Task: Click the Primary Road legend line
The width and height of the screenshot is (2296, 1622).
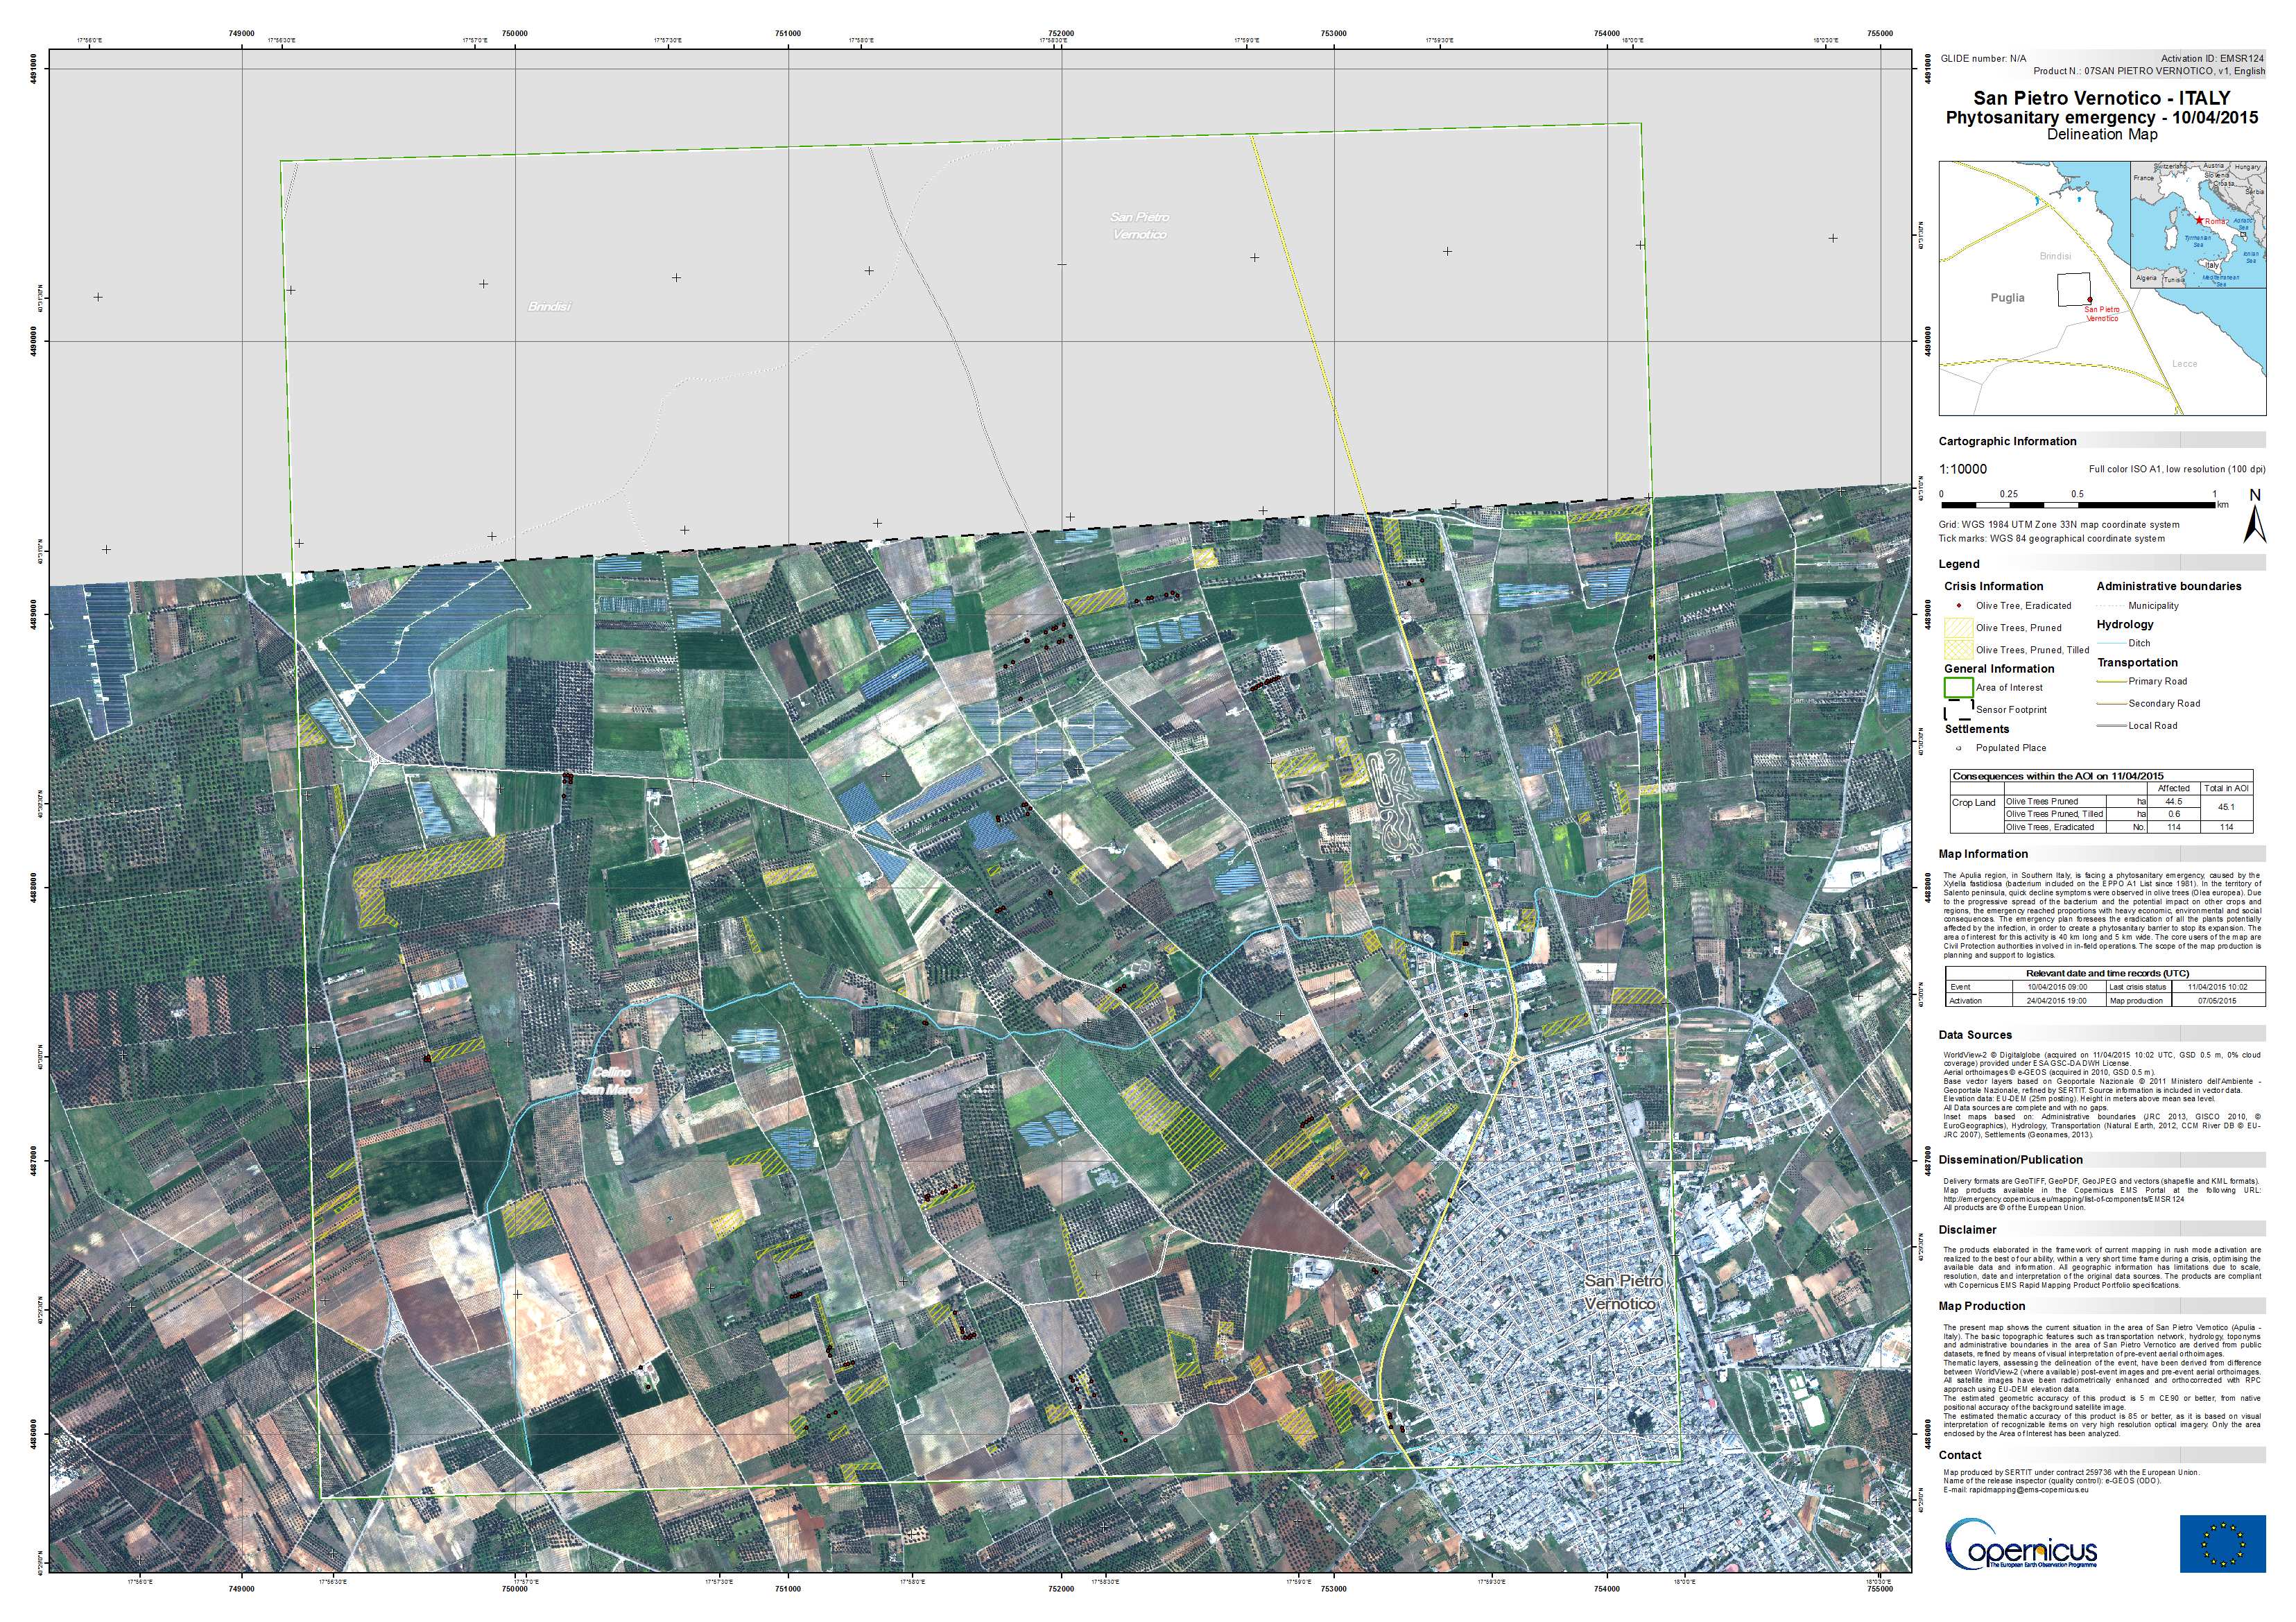Action: [x=2112, y=682]
